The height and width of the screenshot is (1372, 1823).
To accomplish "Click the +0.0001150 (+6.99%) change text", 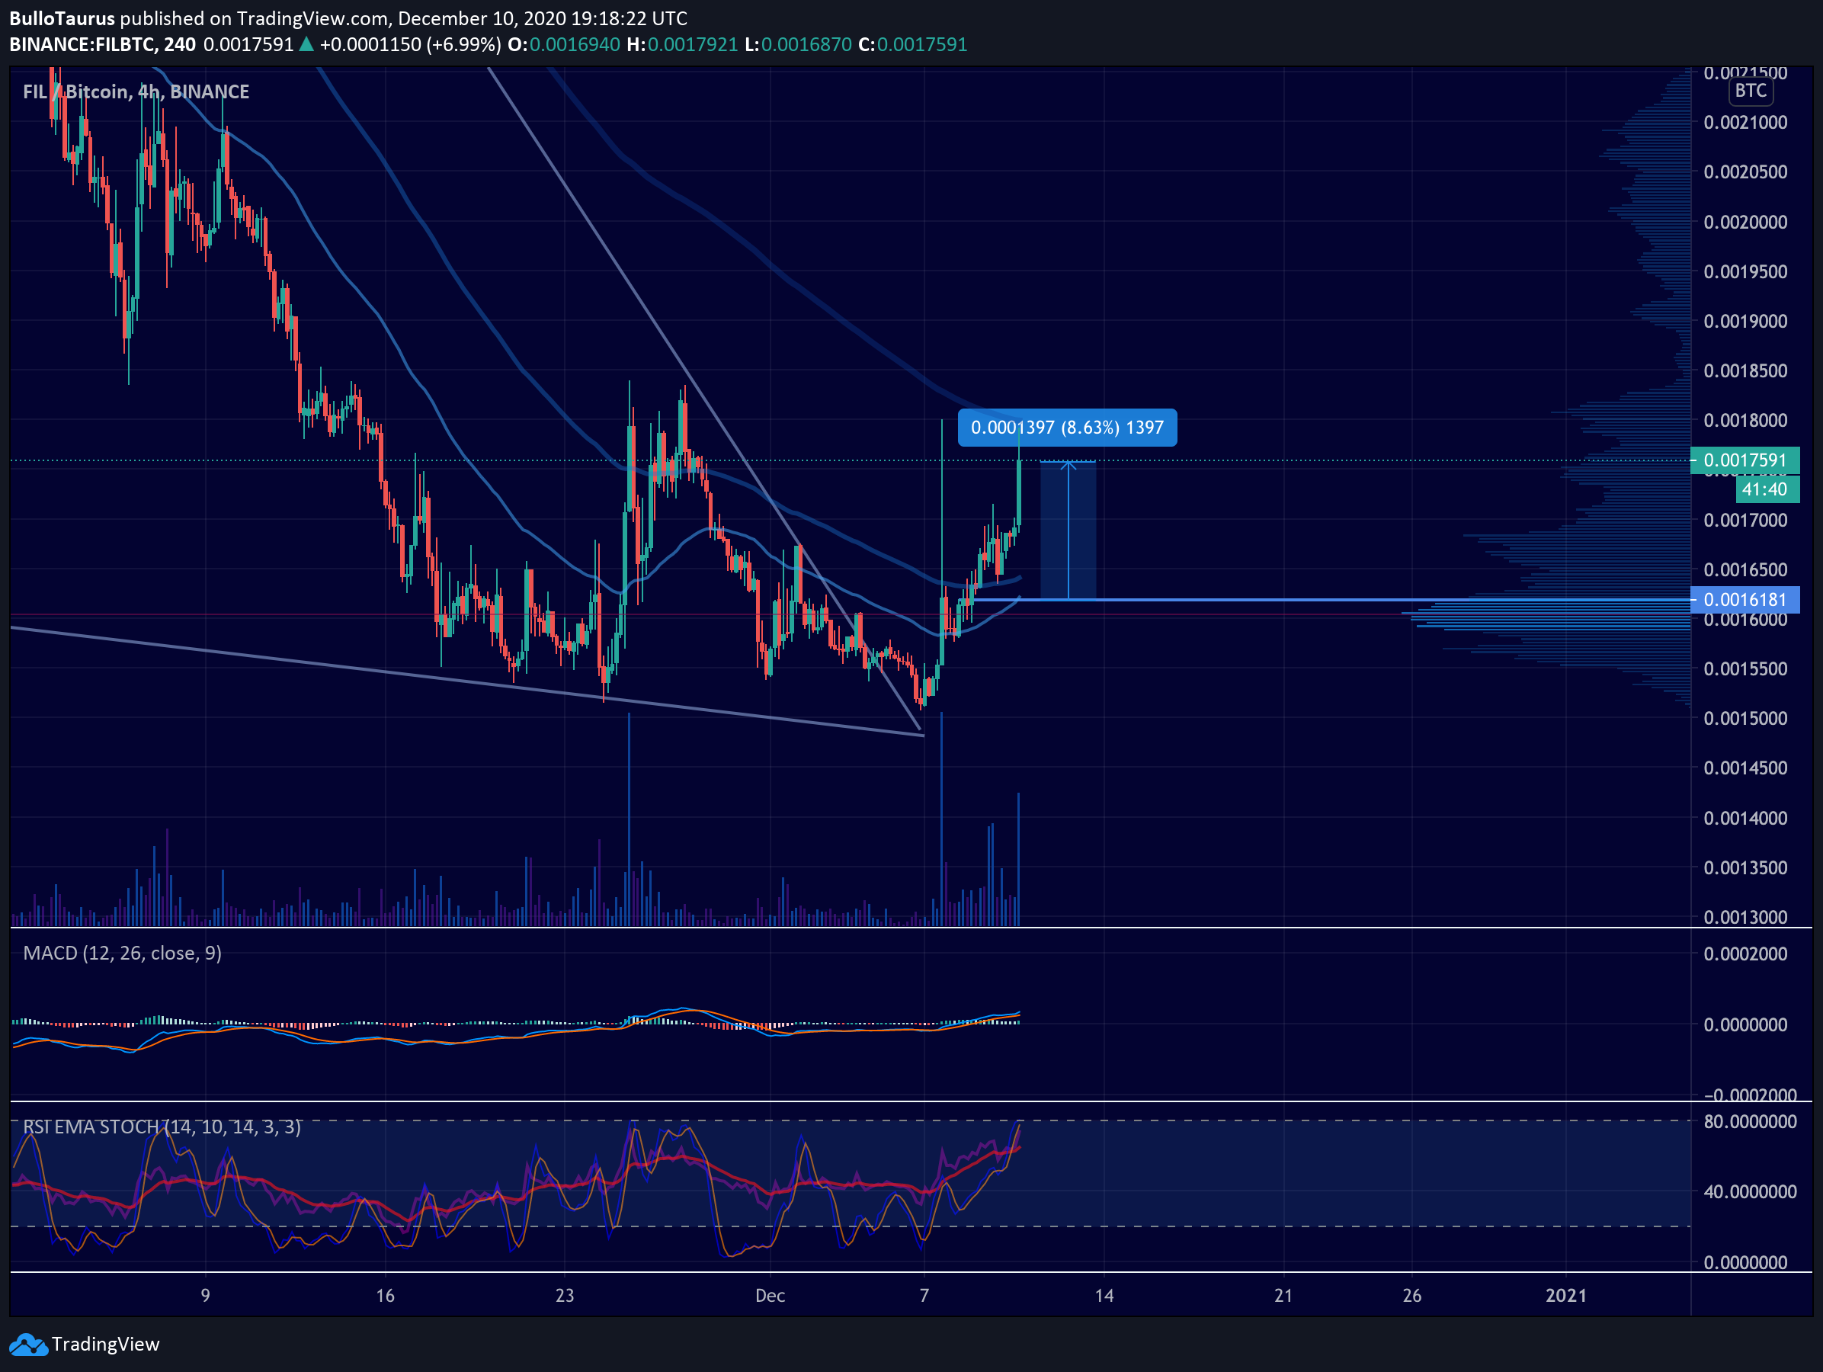I will click(x=411, y=44).
